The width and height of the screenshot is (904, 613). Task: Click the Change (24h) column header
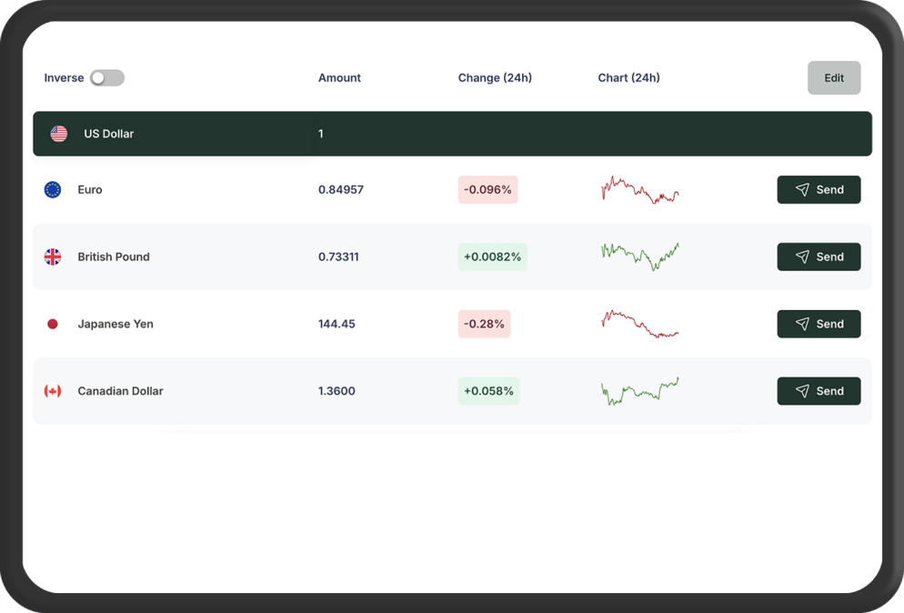click(x=495, y=78)
